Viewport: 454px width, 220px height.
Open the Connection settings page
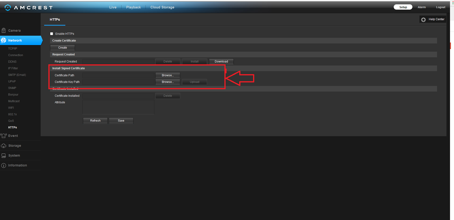[16, 55]
